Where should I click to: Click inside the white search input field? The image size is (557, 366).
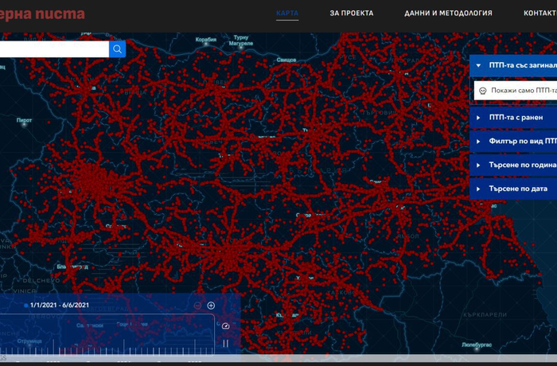point(53,49)
